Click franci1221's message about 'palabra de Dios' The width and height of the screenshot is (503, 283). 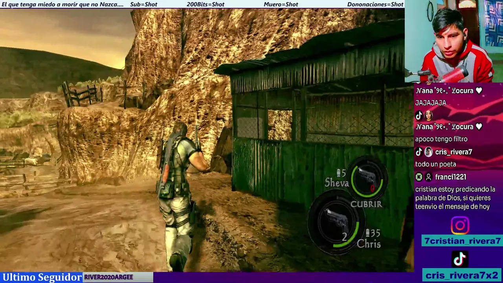click(x=455, y=198)
